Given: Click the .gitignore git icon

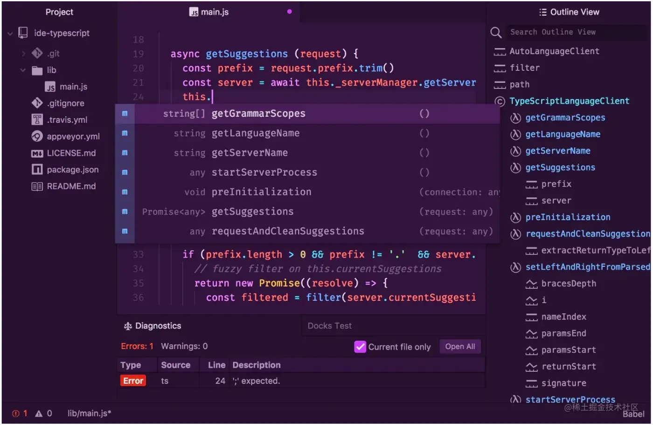Looking at the screenshot, I should pyautogui.click(x=37, y=103).
